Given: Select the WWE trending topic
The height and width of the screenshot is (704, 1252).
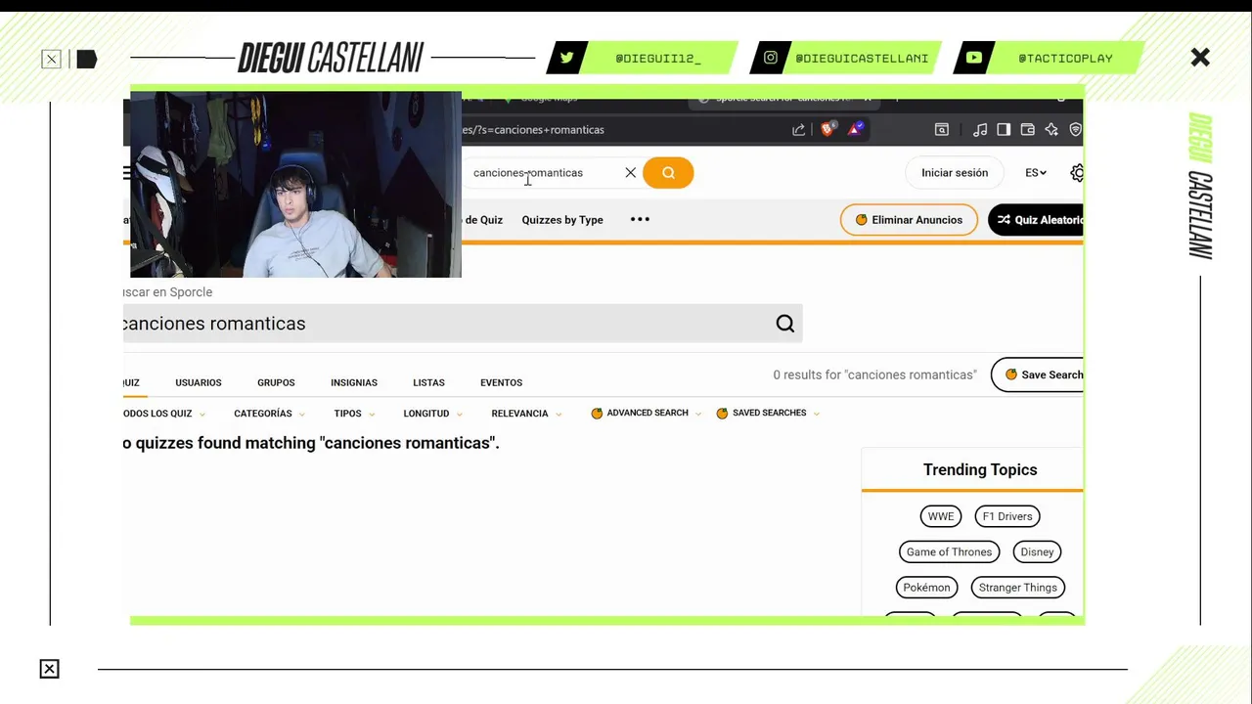Looking at the screenshot, I should tap(941, 516).
